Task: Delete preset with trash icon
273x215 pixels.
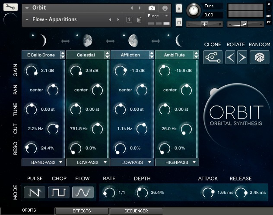Action: tap(139, 19)
